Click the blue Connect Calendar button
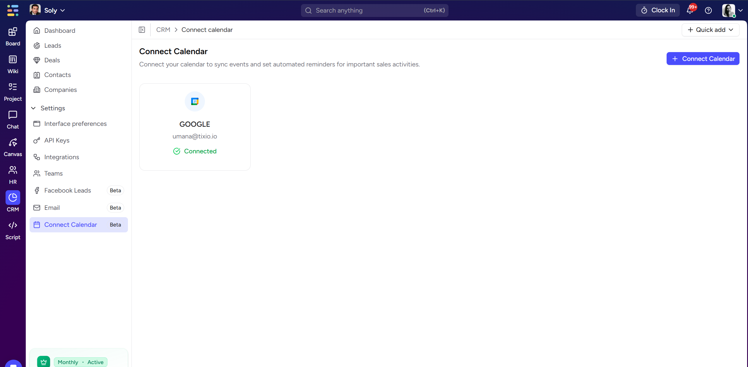The width and height of the screenshot is (748, 367). pyautogui.click(x=703, y=59)
